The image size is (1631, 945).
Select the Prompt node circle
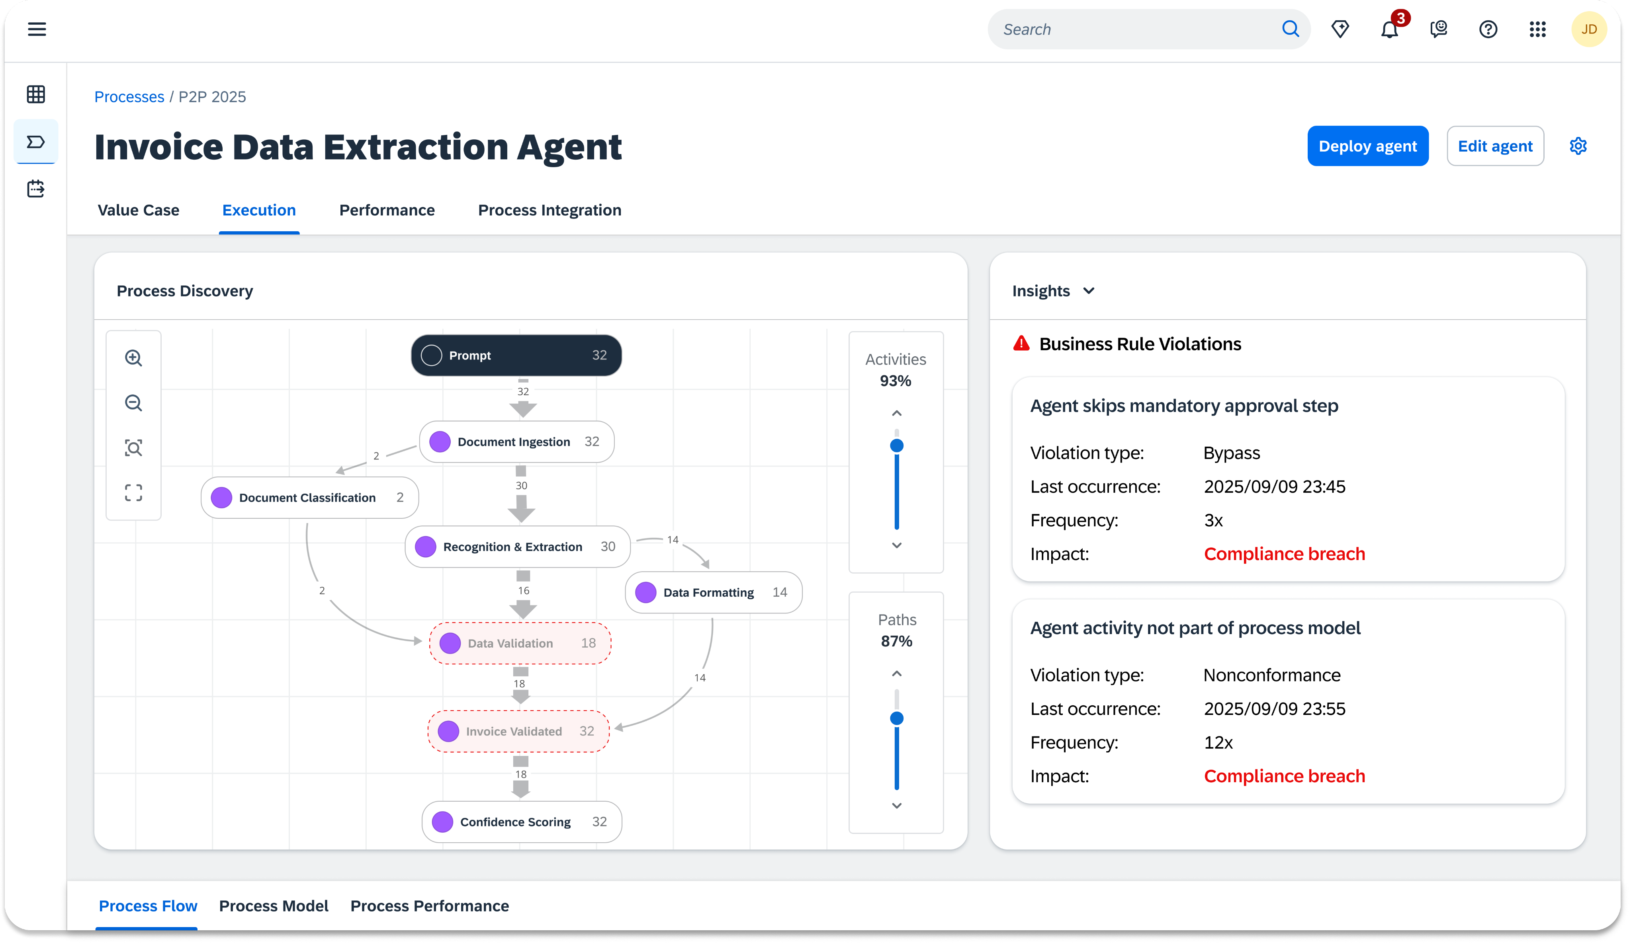click(x=432, y=355)
